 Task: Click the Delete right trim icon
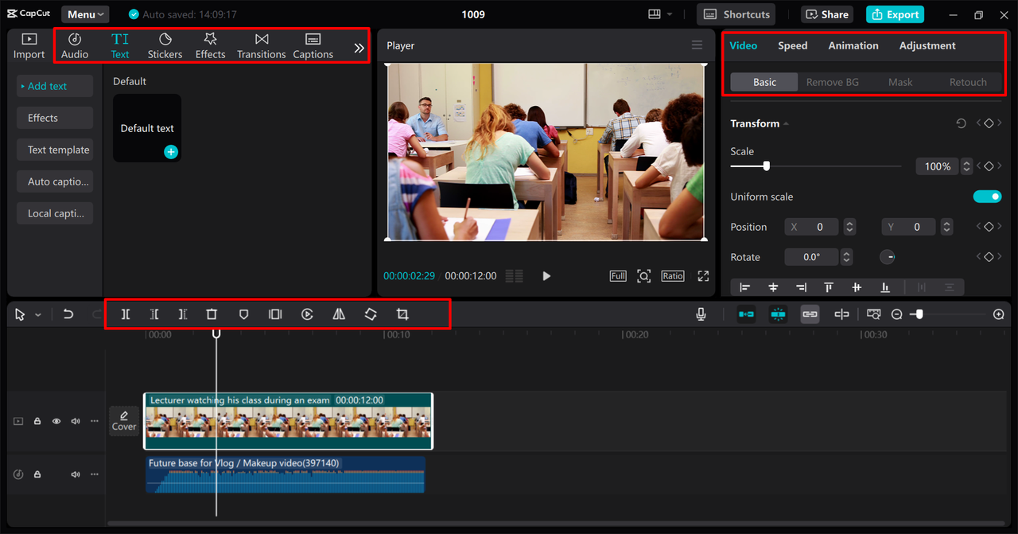click(x=183, y=314)
